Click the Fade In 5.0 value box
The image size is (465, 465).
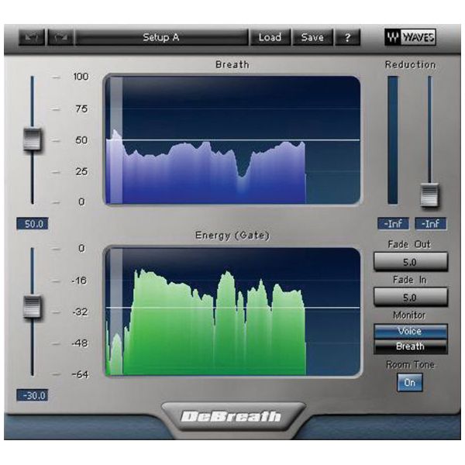(x=410, y=297)
